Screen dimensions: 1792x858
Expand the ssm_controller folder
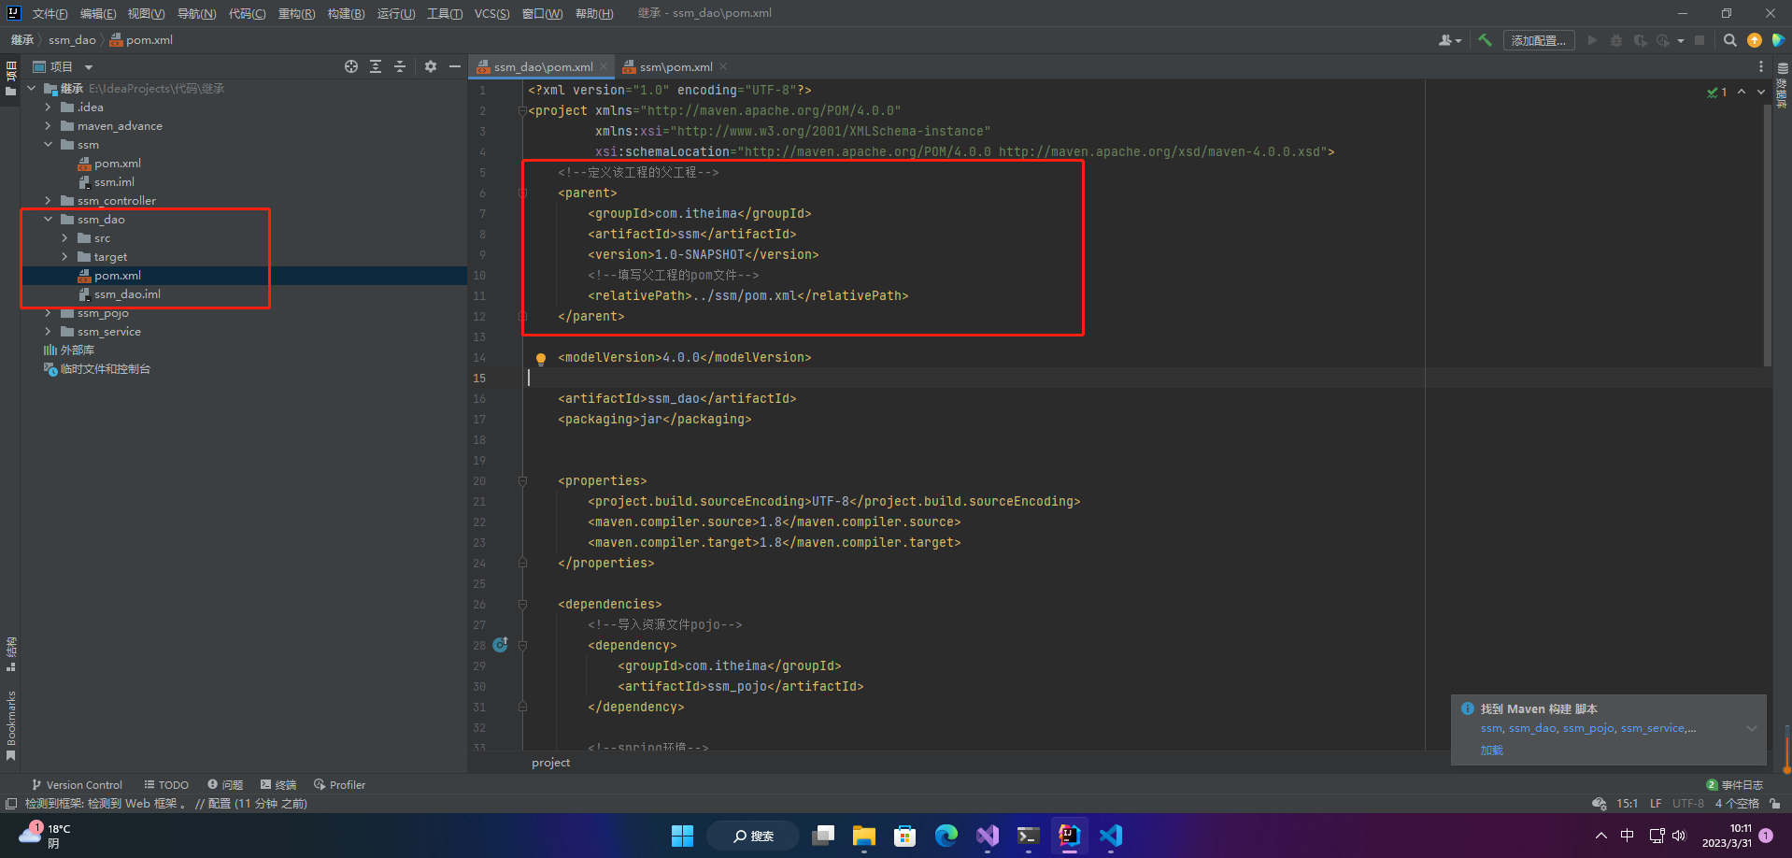(x=49, y=201)
